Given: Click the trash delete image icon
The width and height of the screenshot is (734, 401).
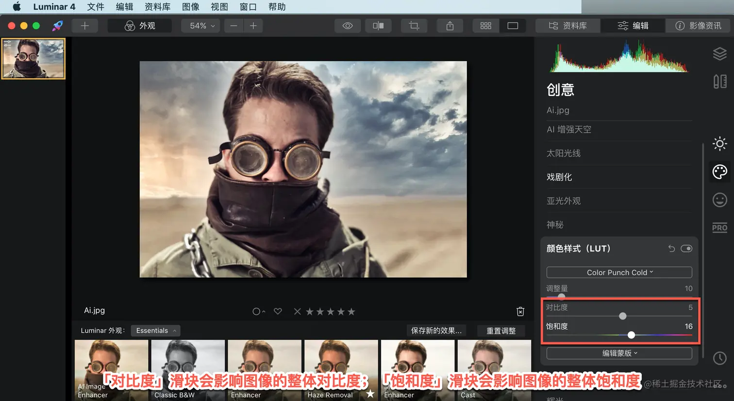Looking at the screenshot, I should click(x=520, y=311).
